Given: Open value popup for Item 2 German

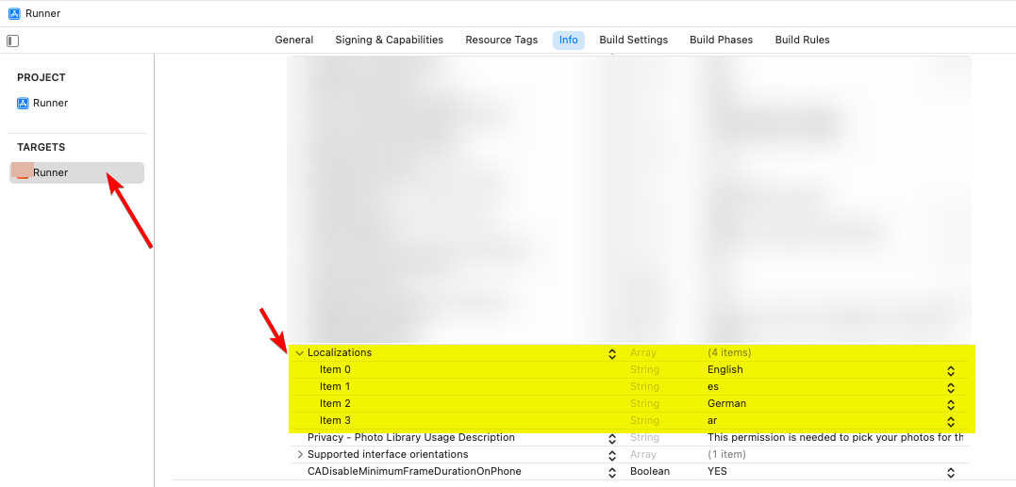Looking at the screenshot, I should click(x=951, y=404).
